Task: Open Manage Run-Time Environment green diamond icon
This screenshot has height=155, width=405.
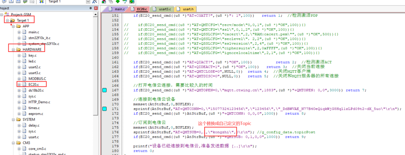Action: tap(117, 2)
